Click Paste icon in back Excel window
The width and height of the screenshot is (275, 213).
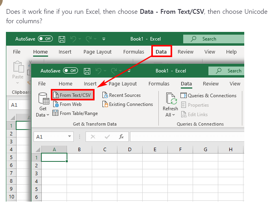(19, 67)
